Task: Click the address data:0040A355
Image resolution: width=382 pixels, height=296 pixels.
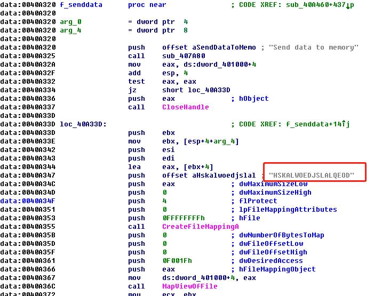Action: coord(28,227)
